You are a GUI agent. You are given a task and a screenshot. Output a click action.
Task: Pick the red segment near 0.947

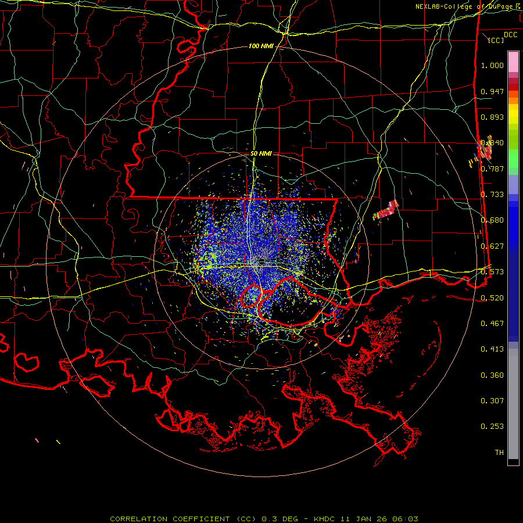513,87
